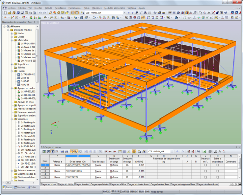Select the view in Y direction icon
The height and width of the screenshot is (195, 243).
pyautogui.click(x=153, y=18)
